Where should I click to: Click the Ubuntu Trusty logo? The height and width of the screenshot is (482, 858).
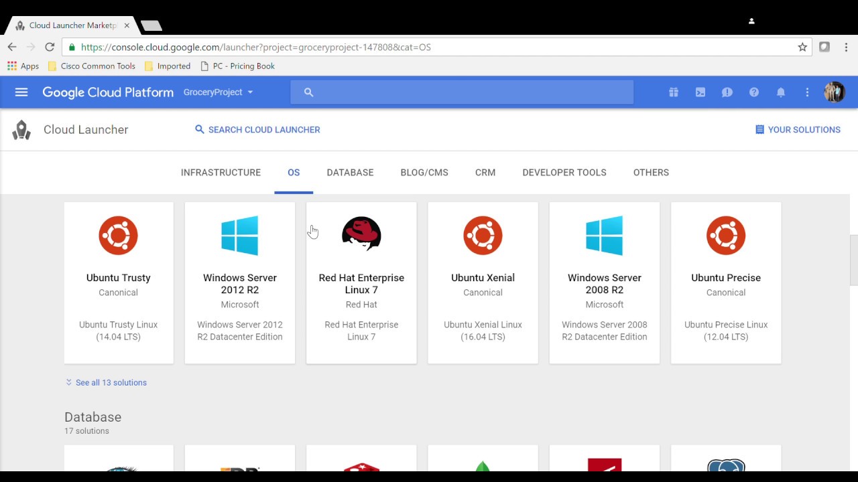(x=119, y=236)
